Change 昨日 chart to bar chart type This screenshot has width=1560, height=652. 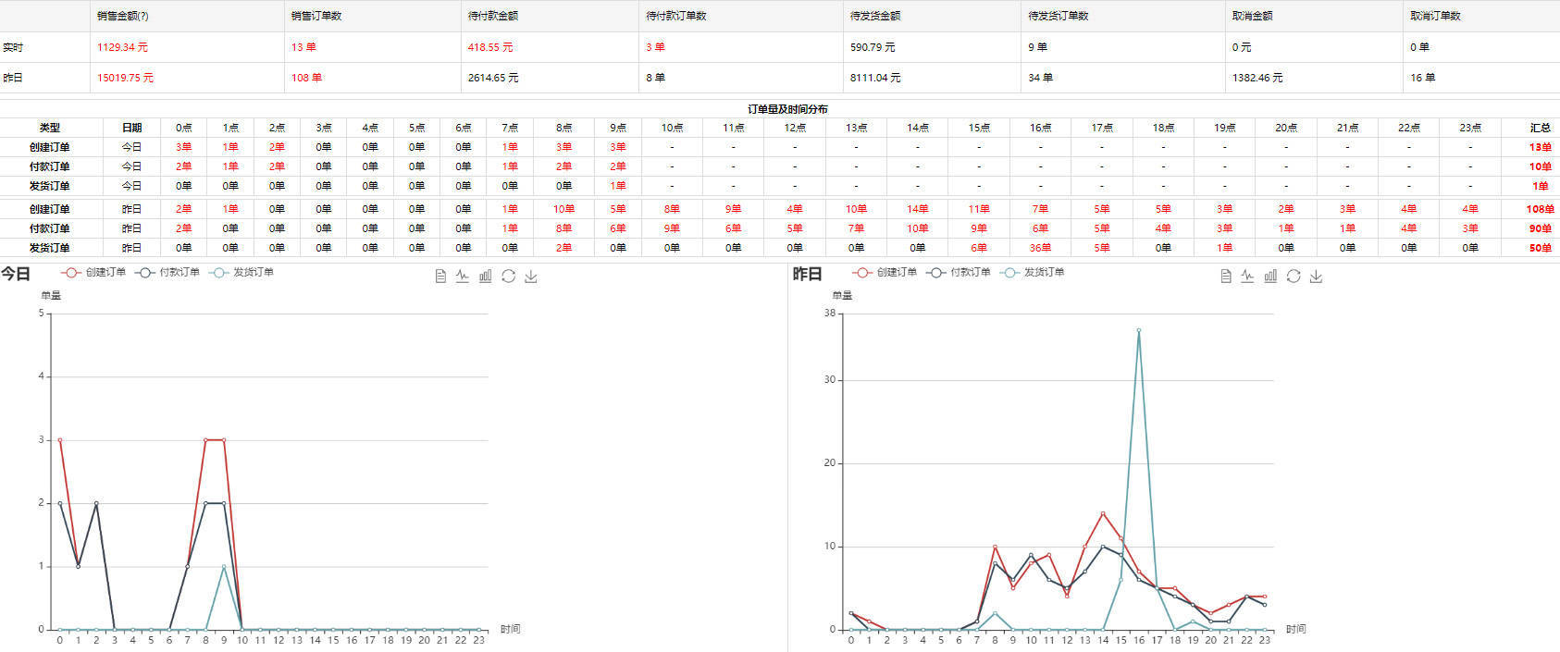[1270, 277]
